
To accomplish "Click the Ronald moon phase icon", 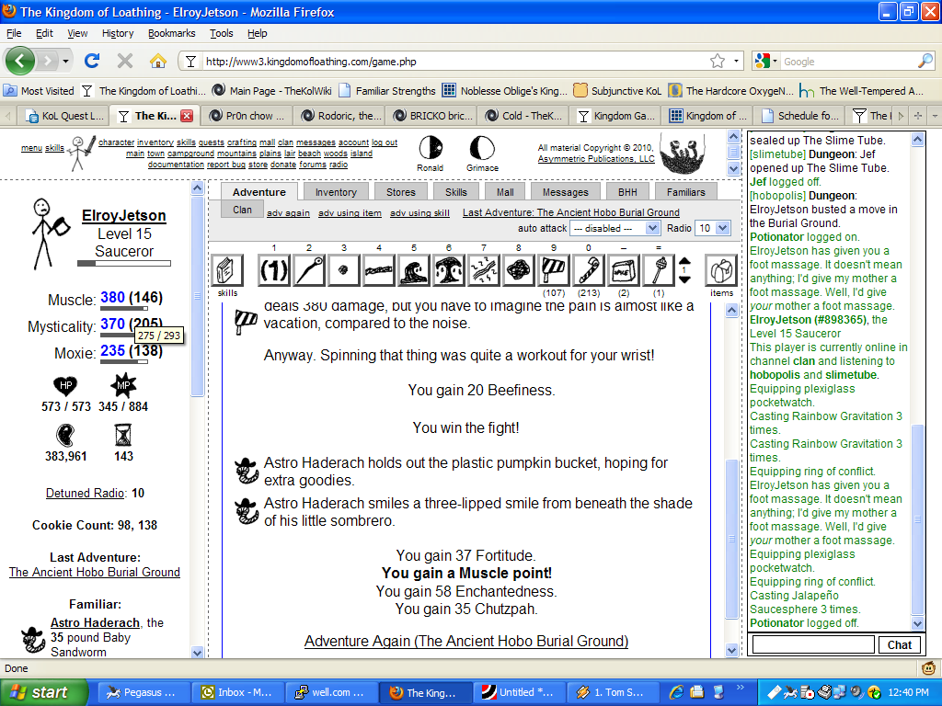I will coord(430,148).
